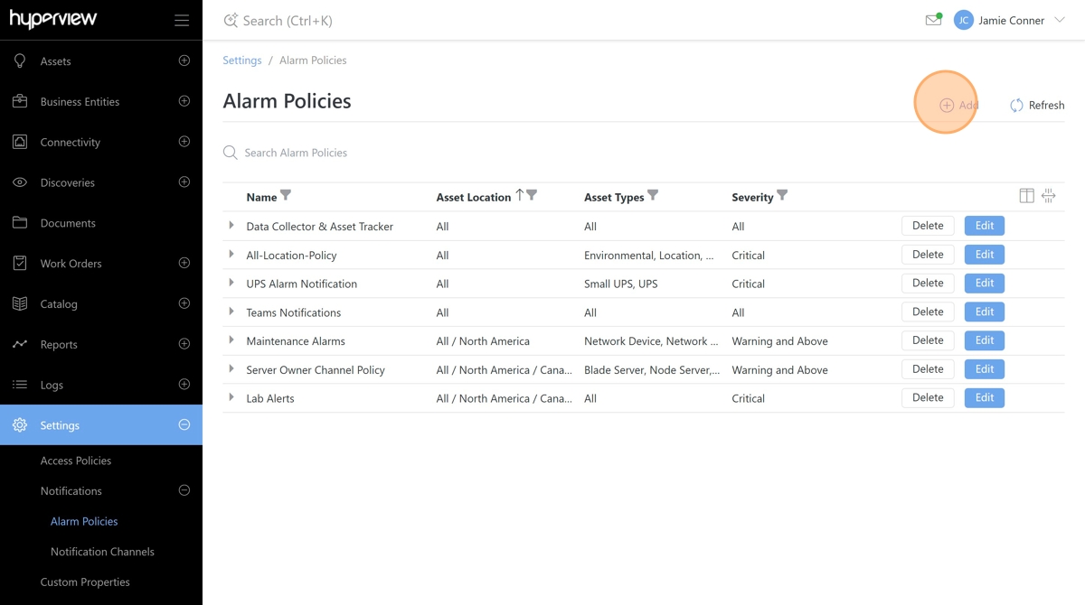Select Access Policies menu item
This screenshot has width=1085, height=605.
coord(76,461)
